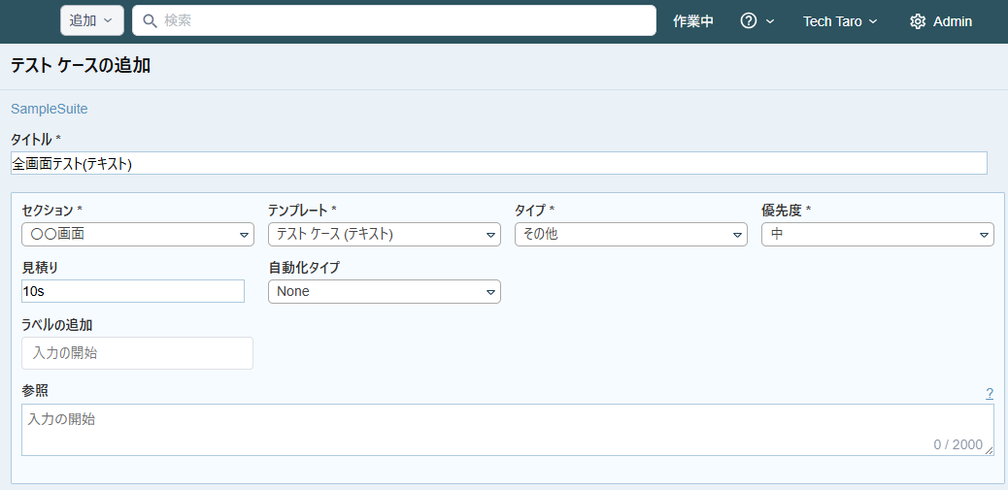Click the Admin link text
This screenshot has width=1008, height=490.
point(953,21)
